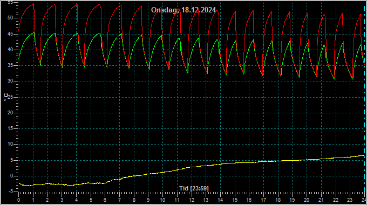The height and width of the screenshot is (205, 367).
Task: Select hour 12 on the time axis
Action: (192, 200)
